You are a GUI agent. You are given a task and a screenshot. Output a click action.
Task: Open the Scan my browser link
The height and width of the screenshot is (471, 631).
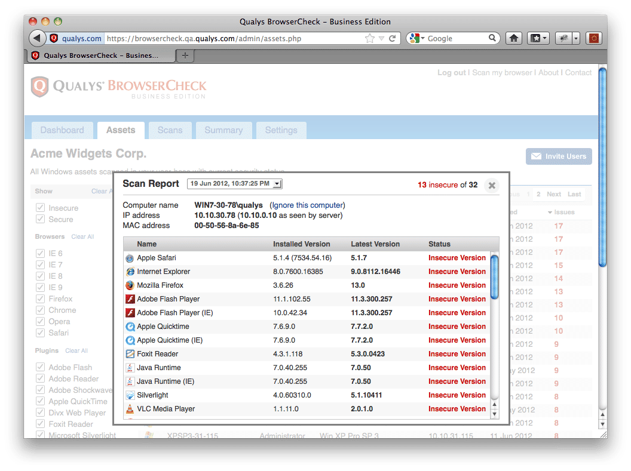coord(502,73)
